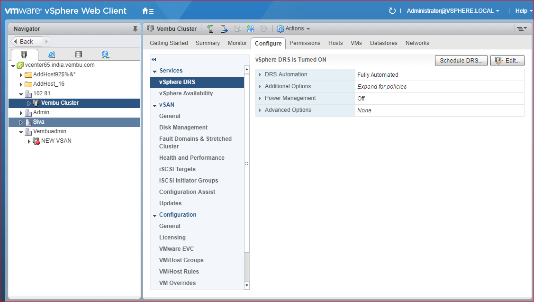
Task: Open the Actions dropdown menu
Action: coord(293,28)
